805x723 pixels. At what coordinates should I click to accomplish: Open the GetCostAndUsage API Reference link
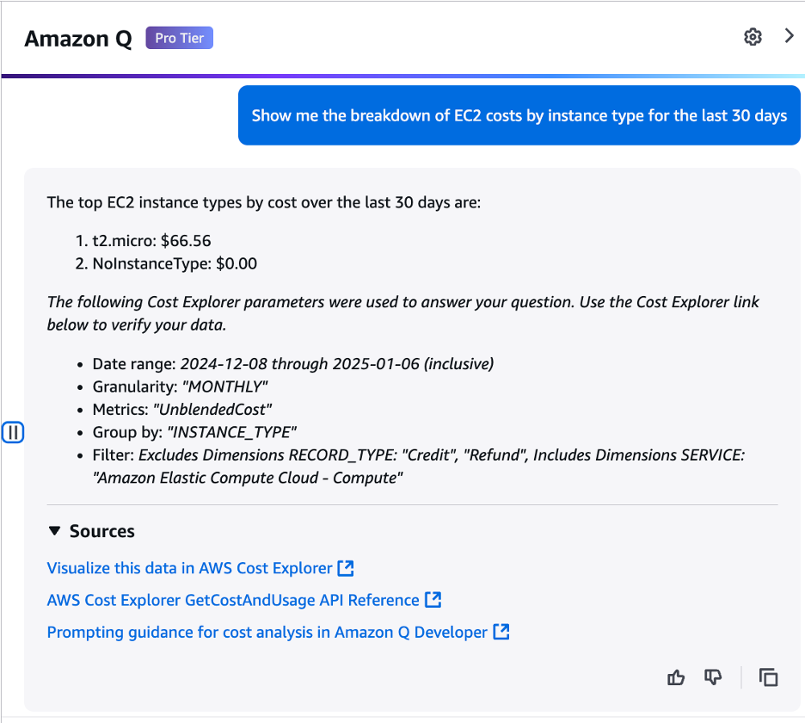click(232, 599)
